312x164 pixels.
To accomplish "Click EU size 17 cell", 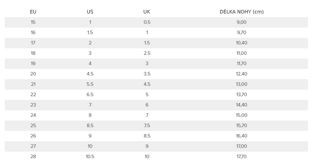I will coord(33,43).
